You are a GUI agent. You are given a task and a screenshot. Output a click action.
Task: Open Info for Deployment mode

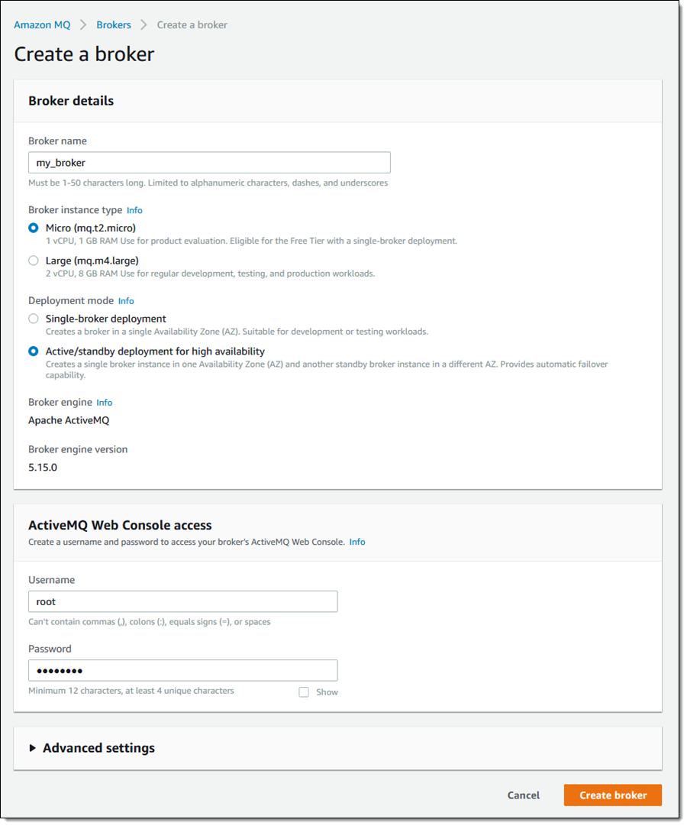pyautogui.click(x=126, y=301)
